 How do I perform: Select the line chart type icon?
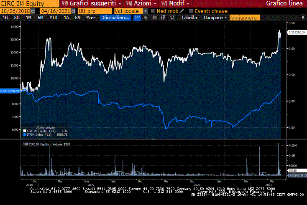(138, 18)
